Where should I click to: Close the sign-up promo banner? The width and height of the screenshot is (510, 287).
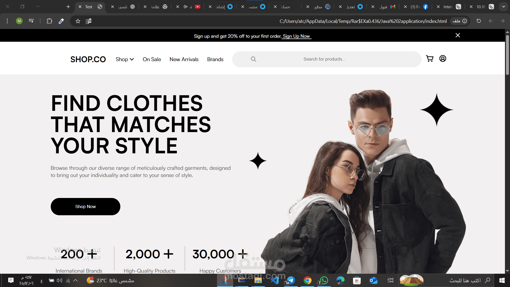tap(458, 35)
